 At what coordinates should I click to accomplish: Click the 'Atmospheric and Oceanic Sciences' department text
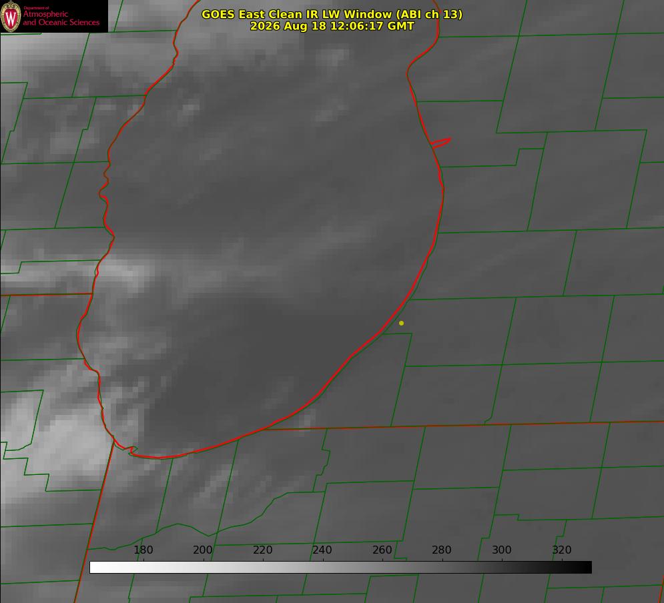pos(61,18)
